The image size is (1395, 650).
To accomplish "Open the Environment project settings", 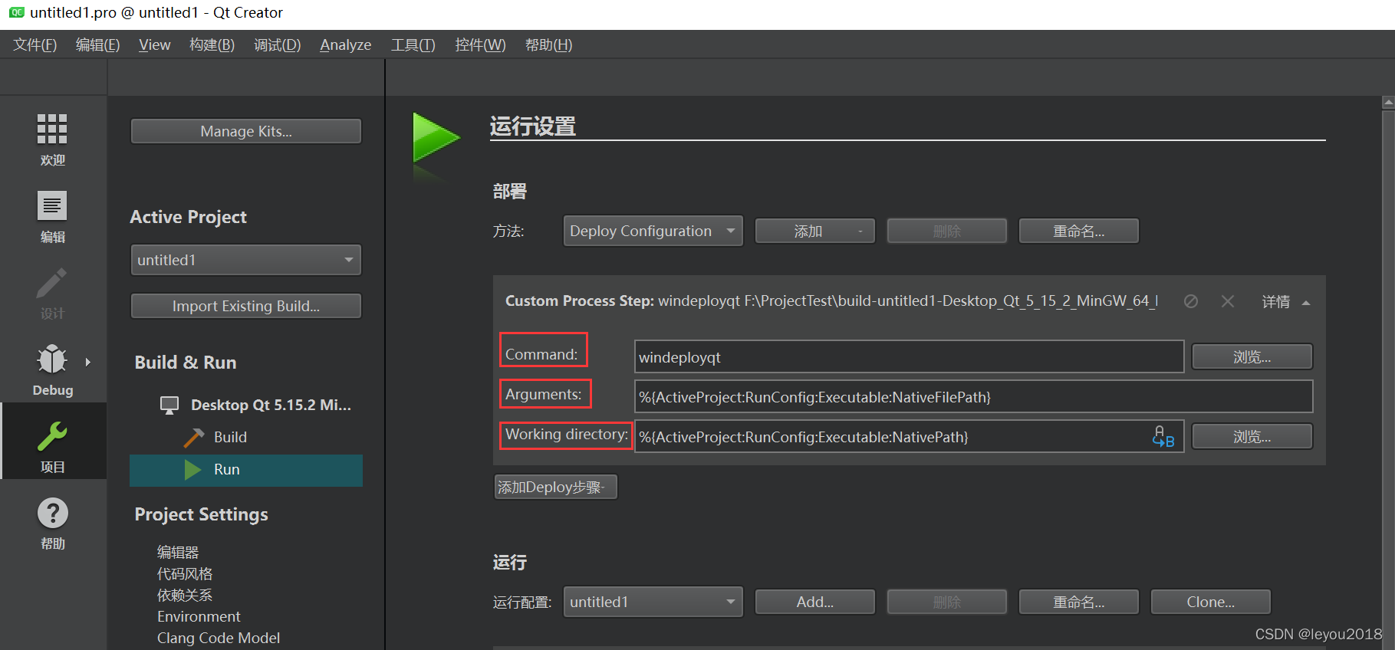I will click(199, 616).
